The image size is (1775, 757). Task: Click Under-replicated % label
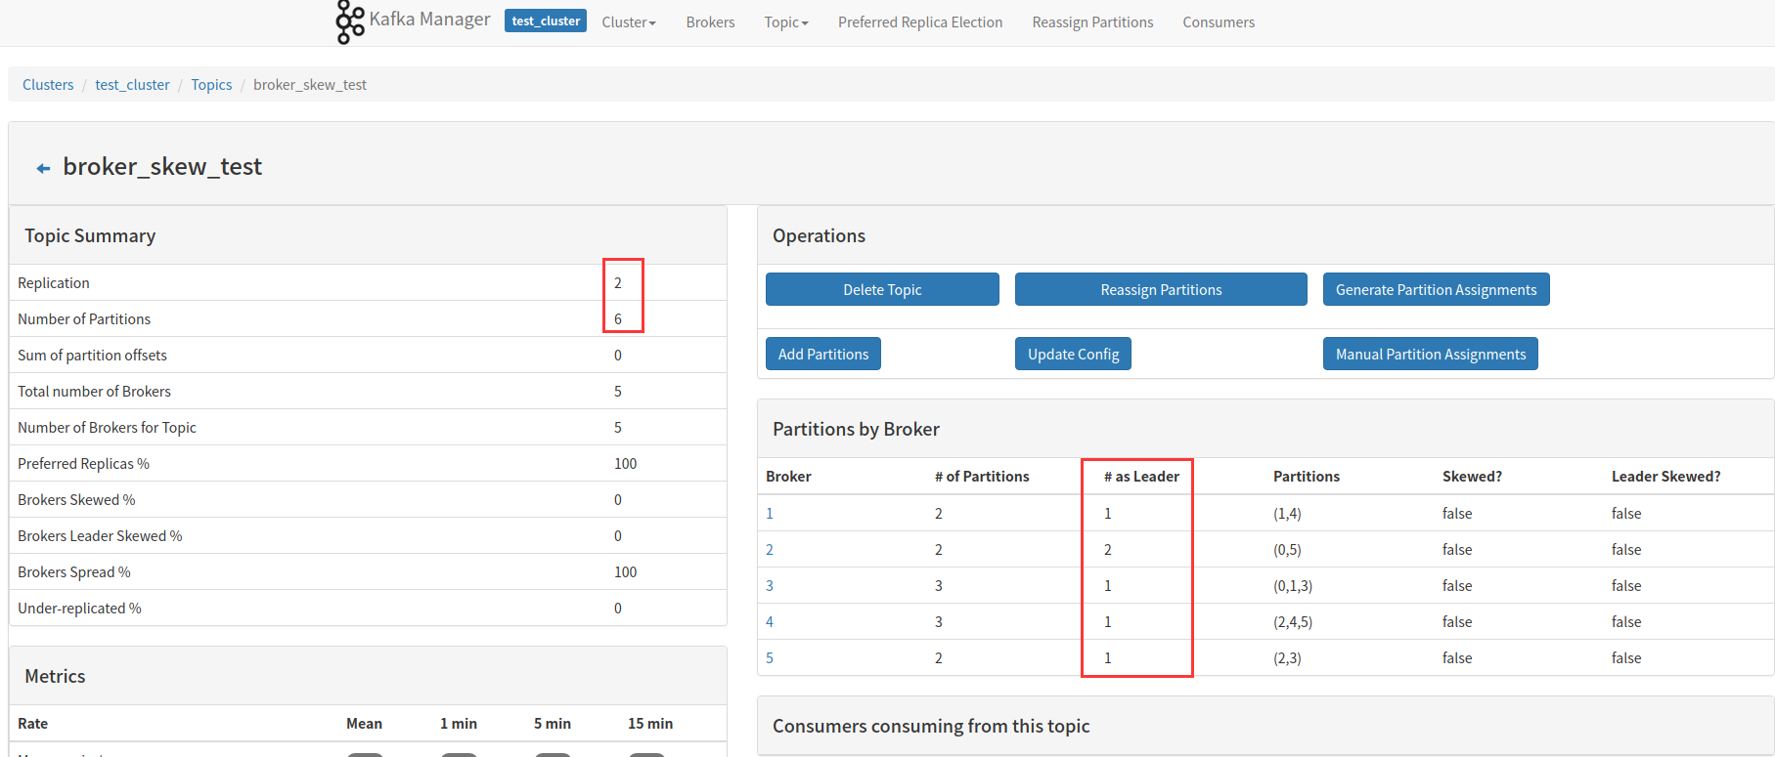coord(79,609)
